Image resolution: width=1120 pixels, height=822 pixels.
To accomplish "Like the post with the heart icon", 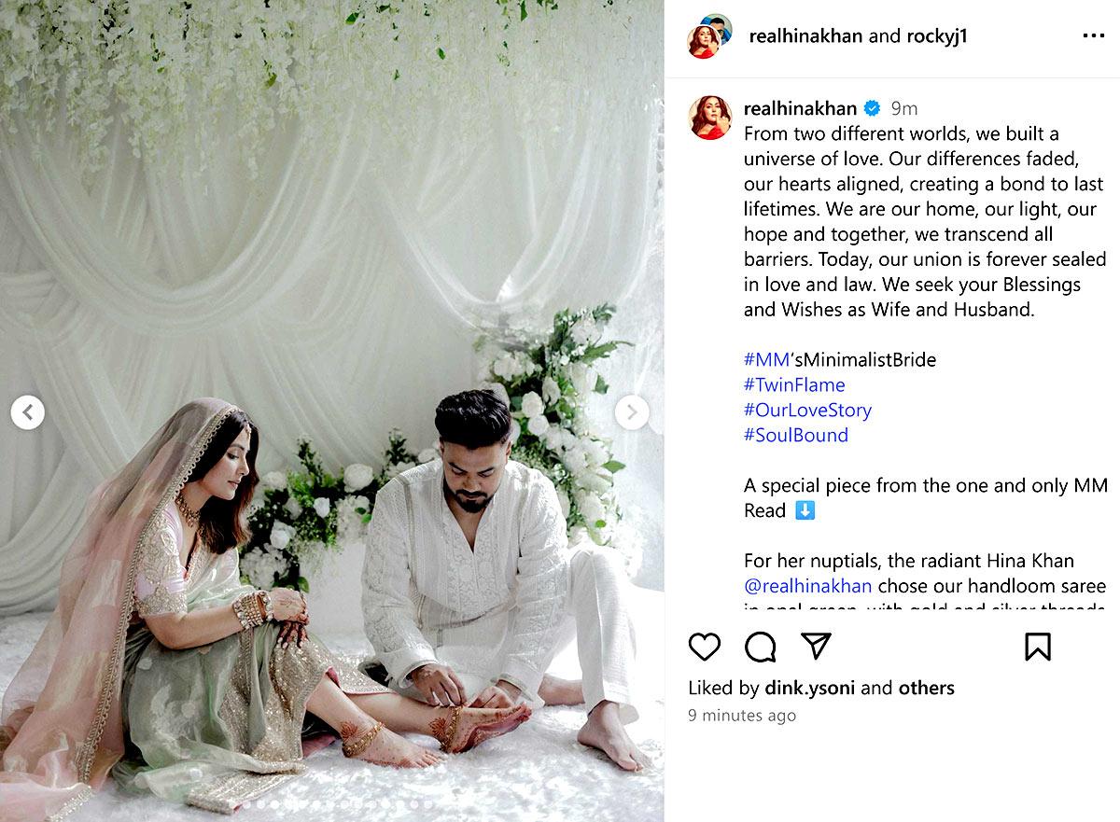I will point(705,647).
